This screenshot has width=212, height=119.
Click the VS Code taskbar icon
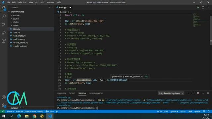pyautogui.click(x=50, y=116)
